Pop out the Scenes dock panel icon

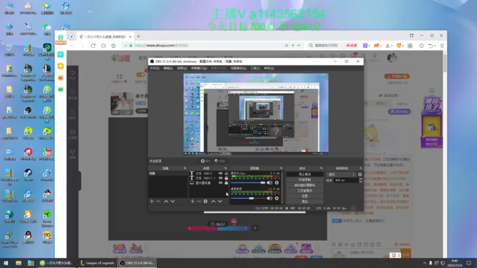tap(185, 168)
